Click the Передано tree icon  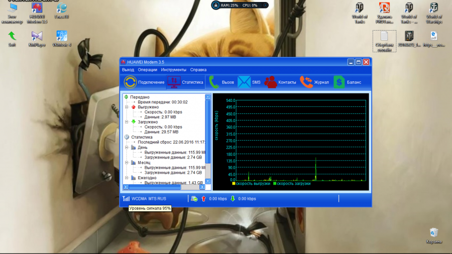126,97
